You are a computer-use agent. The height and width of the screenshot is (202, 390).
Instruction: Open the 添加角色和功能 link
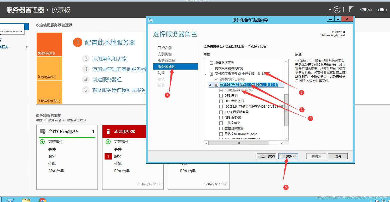click(109, 59)
